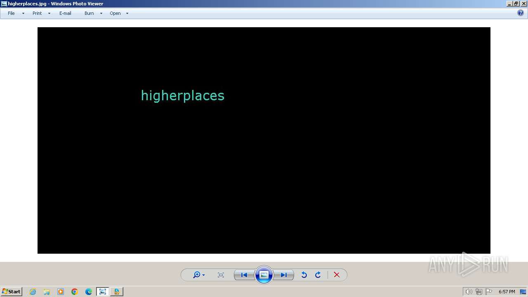Open the volume tray icon
The width and height of the screenshot is (528, 297).
[469, 292]
